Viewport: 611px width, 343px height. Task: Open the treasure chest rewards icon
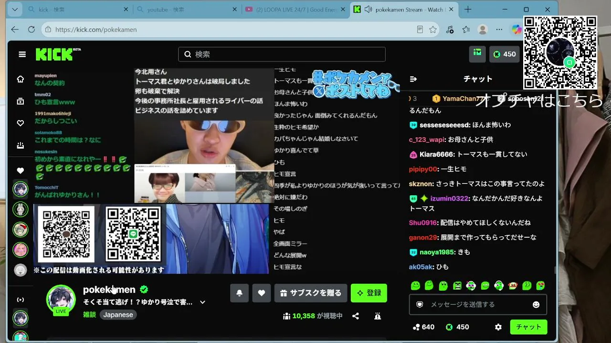pyautogui.click(x=477, y=53)
